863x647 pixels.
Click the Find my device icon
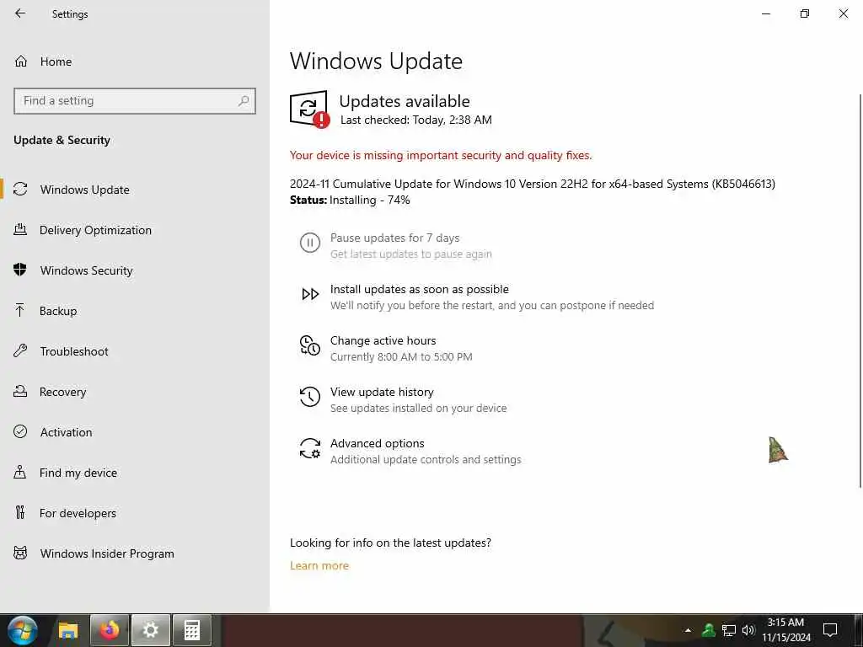tap(20, 472)
